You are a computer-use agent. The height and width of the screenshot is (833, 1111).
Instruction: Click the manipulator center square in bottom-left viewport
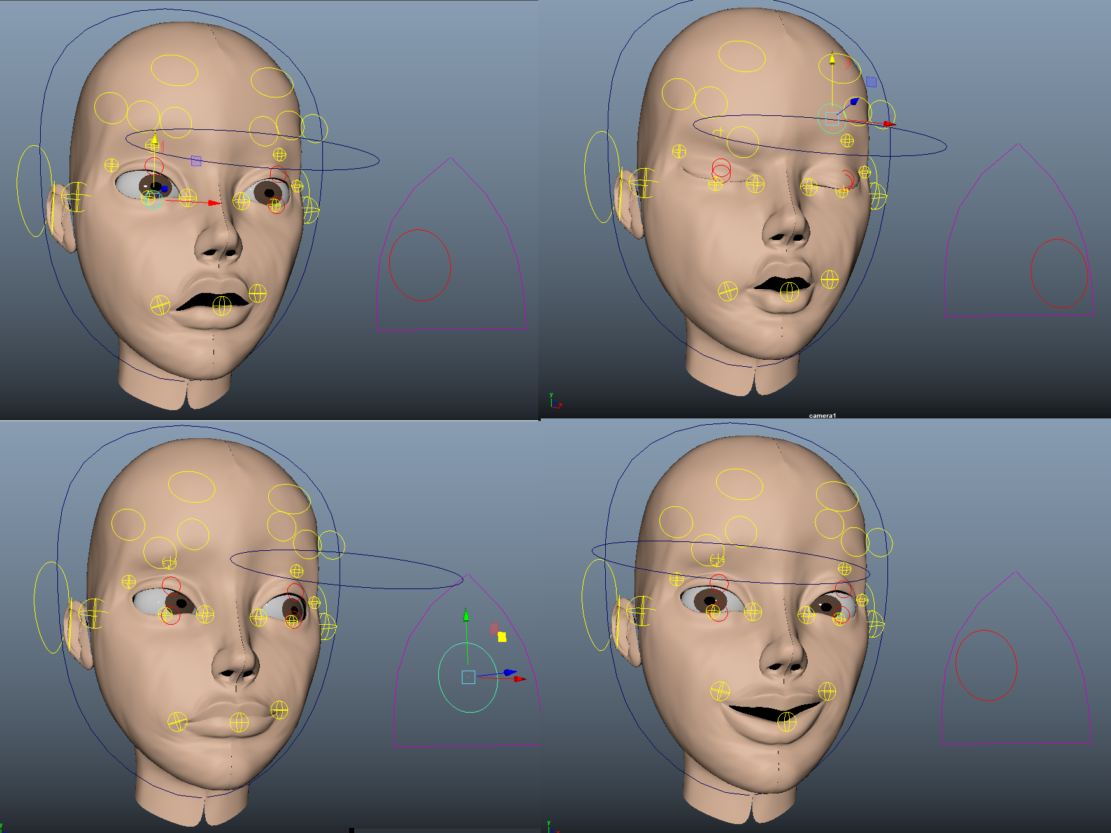click(x=468, y=677)
